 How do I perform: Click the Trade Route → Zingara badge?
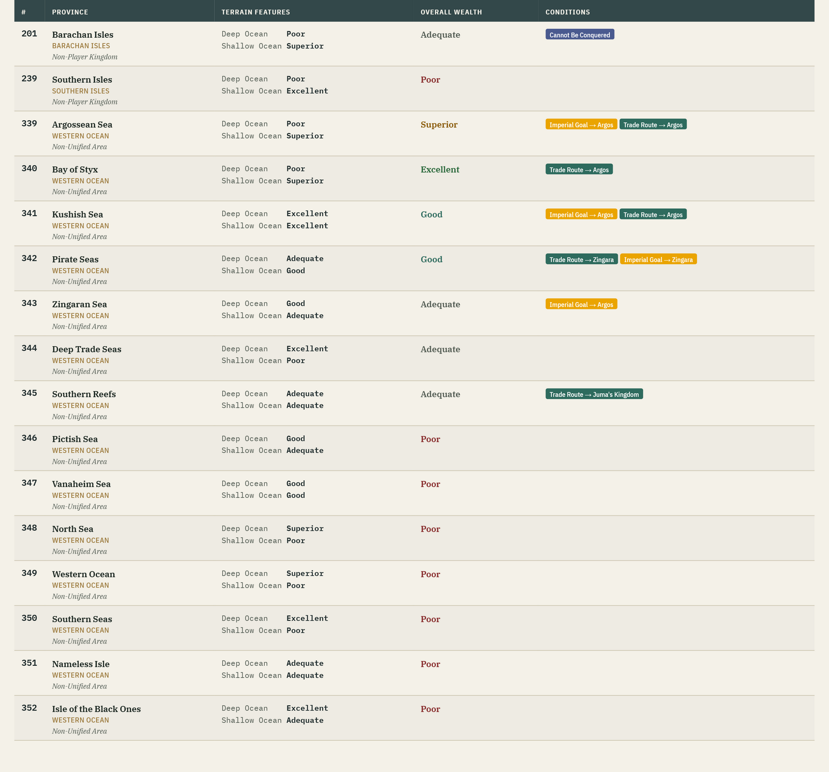(x=581, y=259)
